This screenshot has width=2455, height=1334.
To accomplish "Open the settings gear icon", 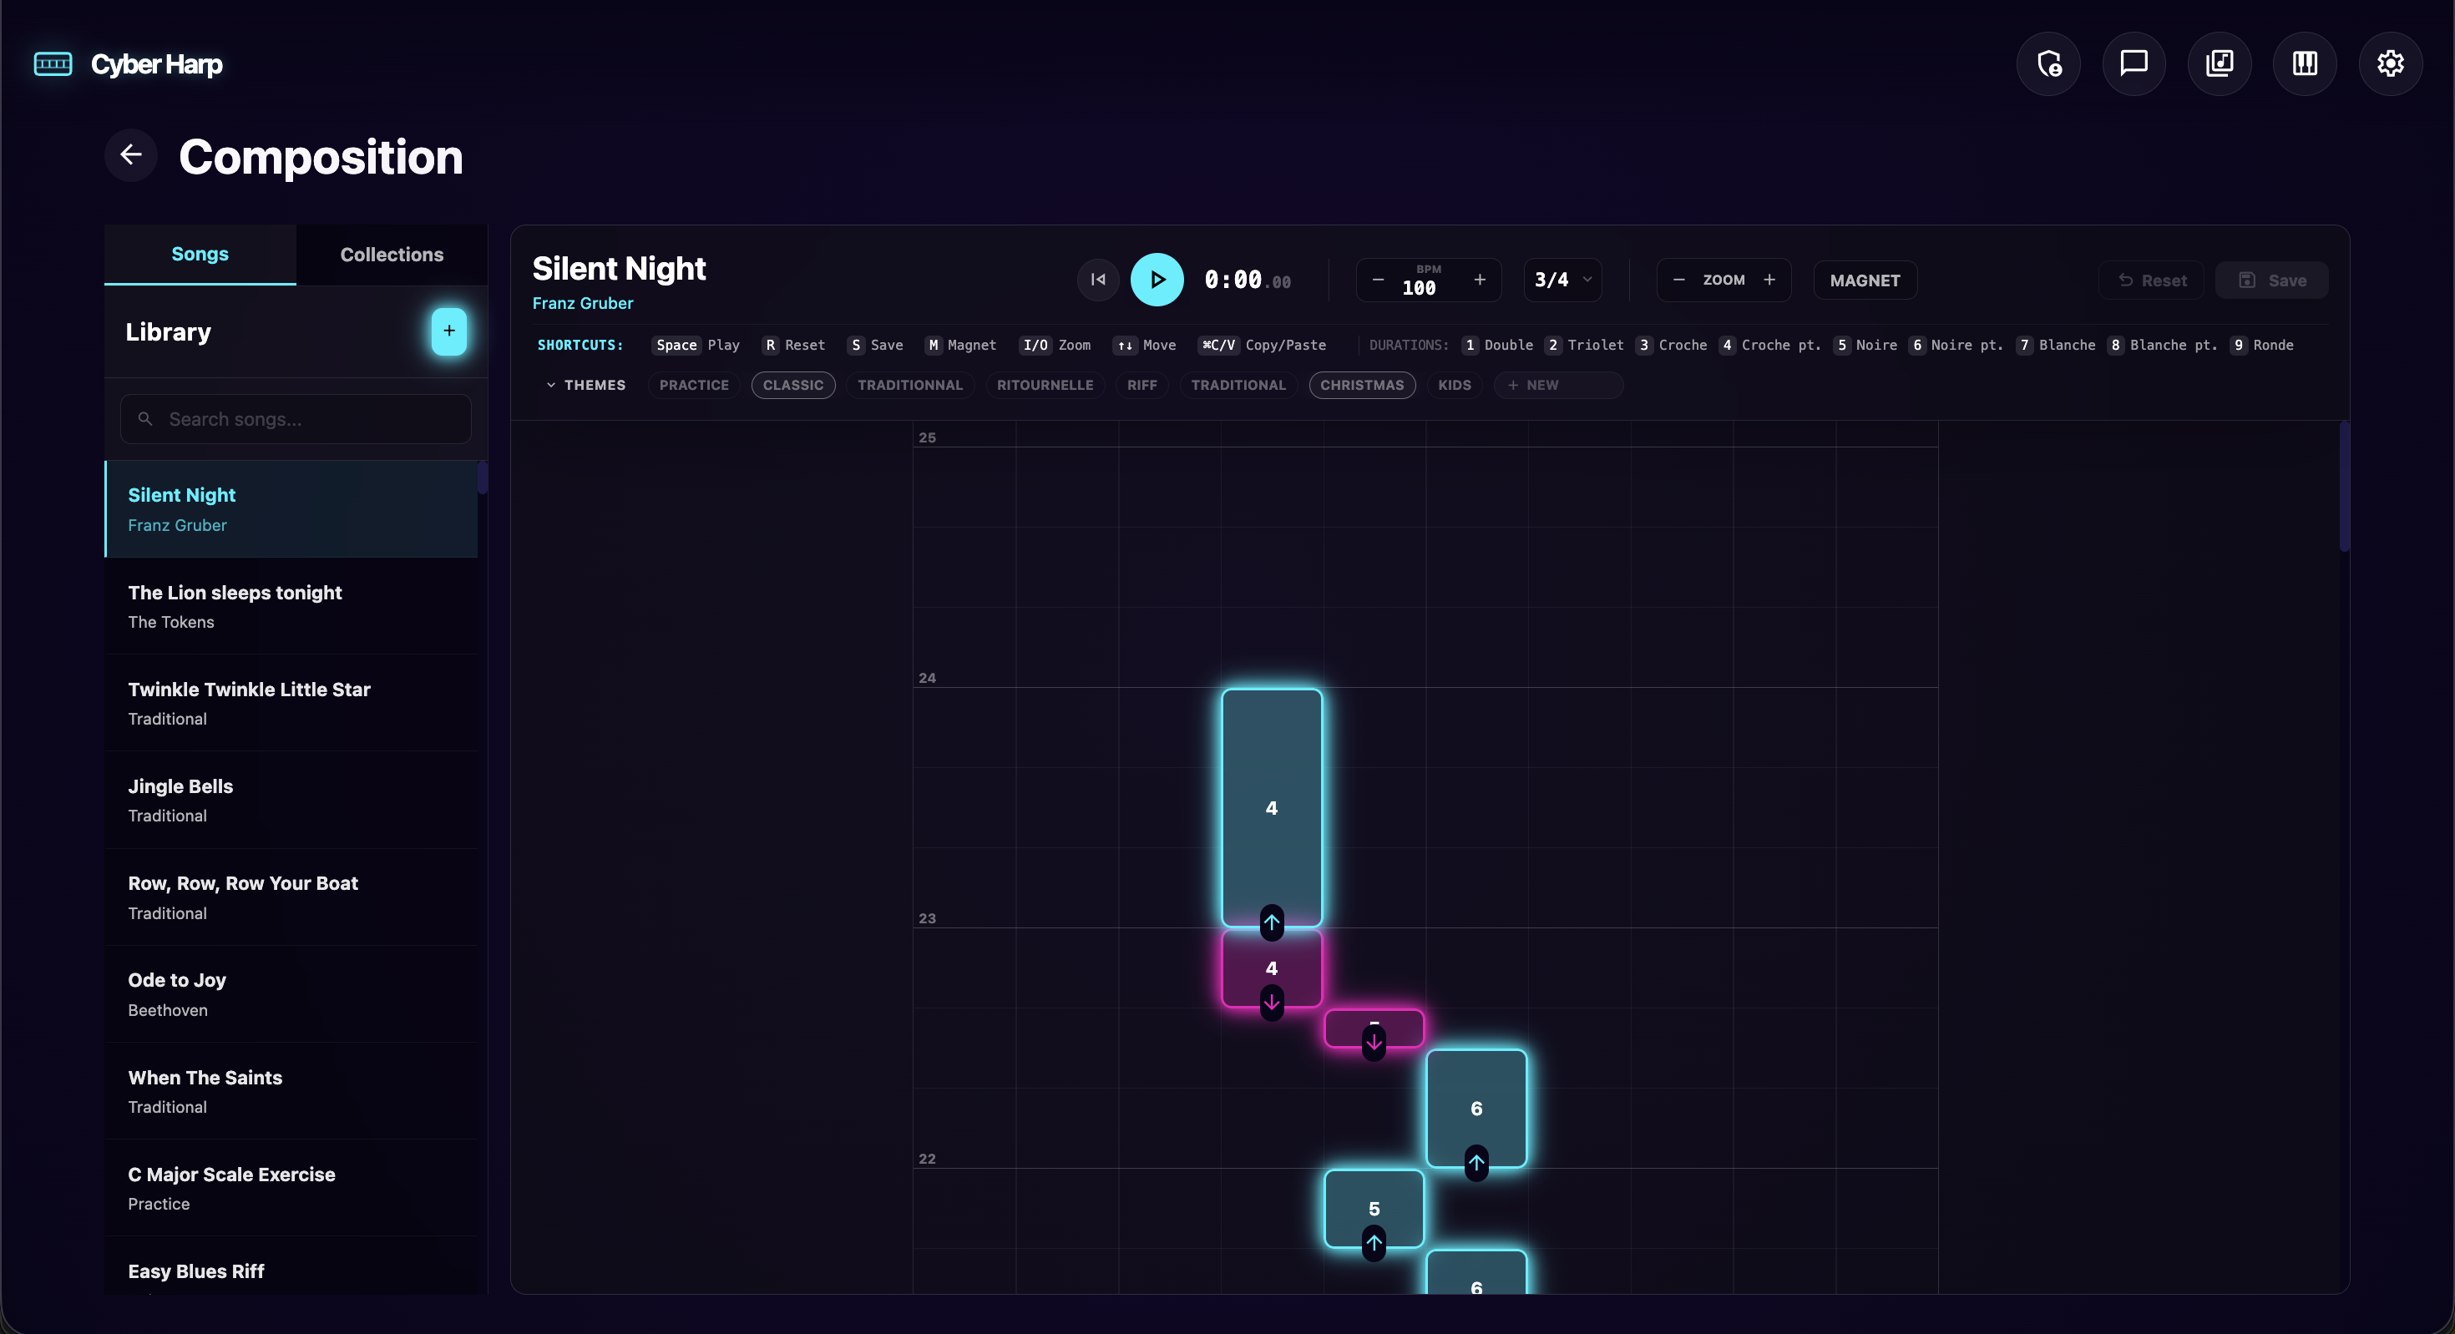I will pos(2389,63).
